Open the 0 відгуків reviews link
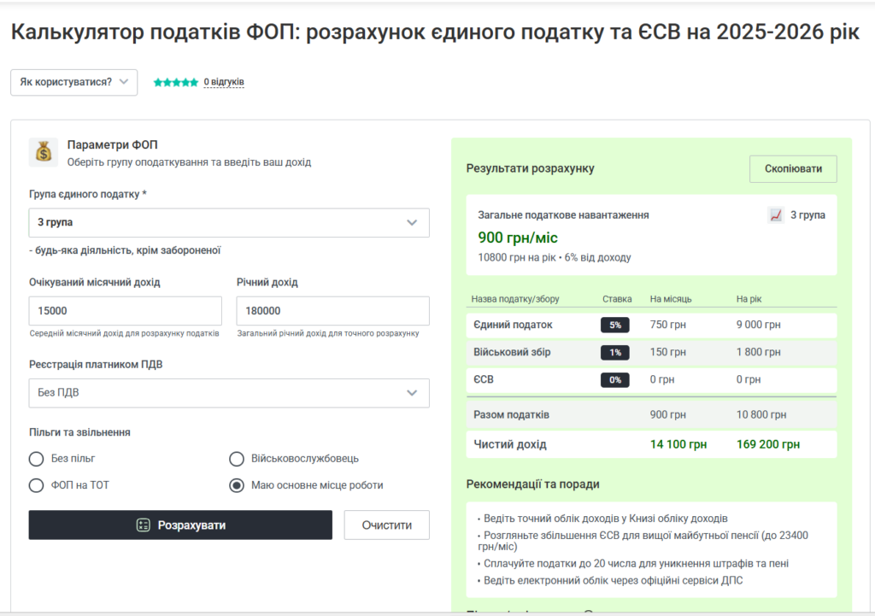 tap(224, 83)
